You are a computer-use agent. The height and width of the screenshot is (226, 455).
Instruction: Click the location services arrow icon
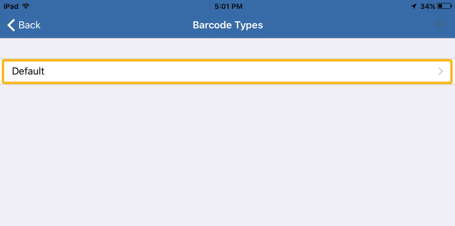414,7
